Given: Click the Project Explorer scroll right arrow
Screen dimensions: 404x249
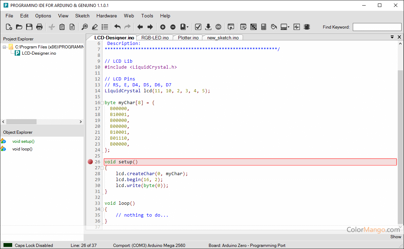Looking at the screenshot, I should click(81, 122).
